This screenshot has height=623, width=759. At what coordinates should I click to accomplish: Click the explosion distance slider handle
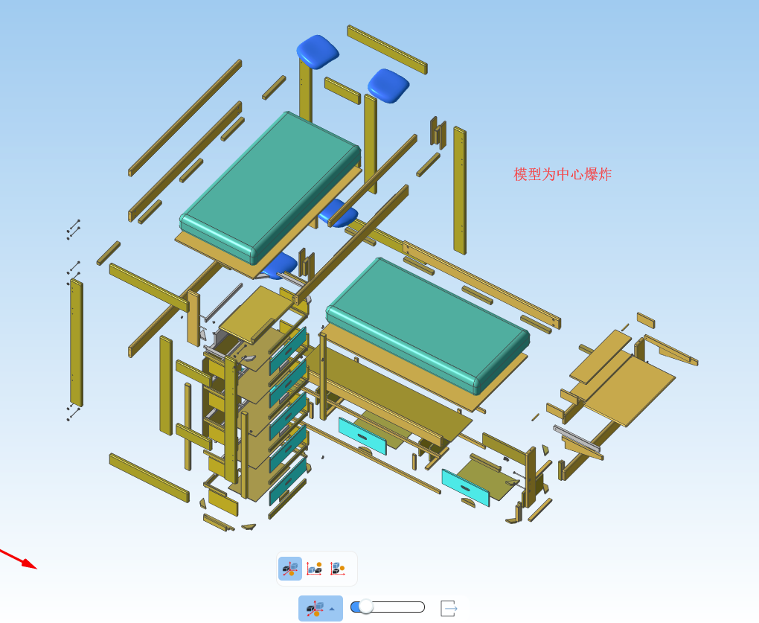pyautogui.click(x=365, y=607)
